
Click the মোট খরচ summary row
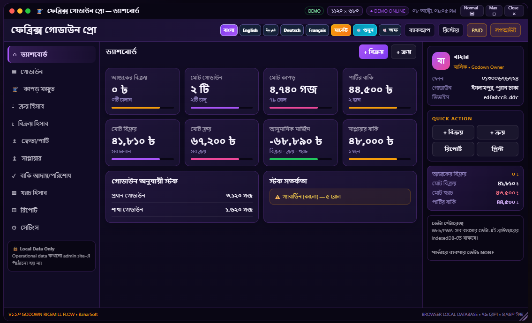point(475,193)
